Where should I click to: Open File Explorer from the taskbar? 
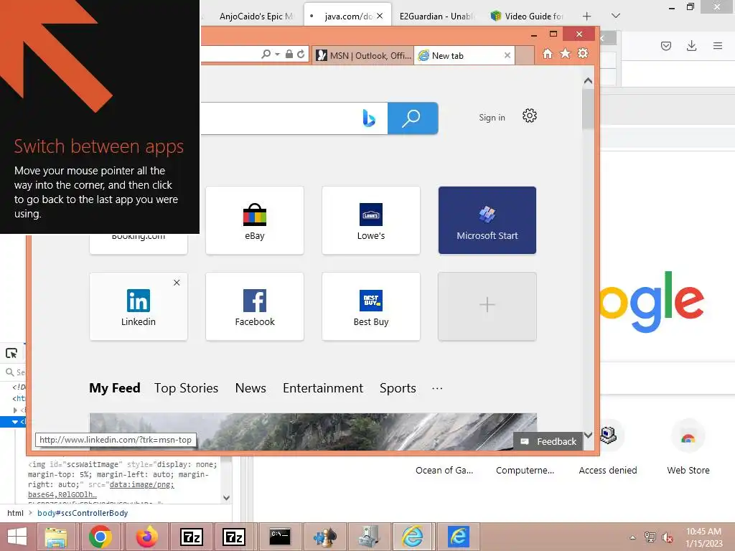pyautogui.click(x=56, y=537)
